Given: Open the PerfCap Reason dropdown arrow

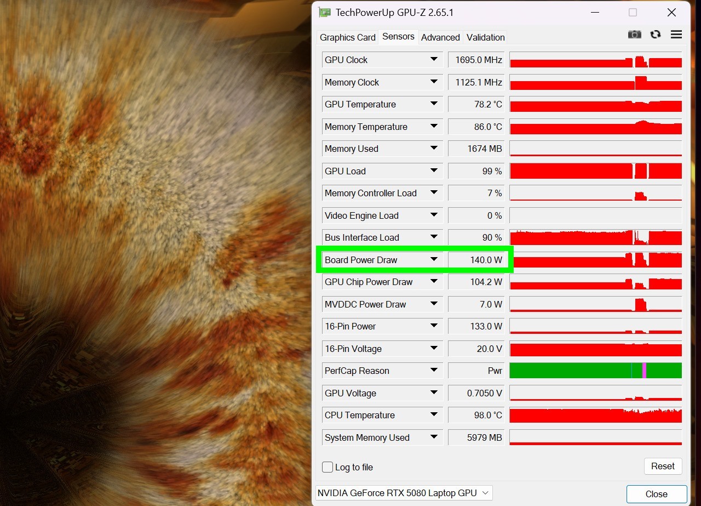Looking at the screenshot, I should [x=434, y=371].
